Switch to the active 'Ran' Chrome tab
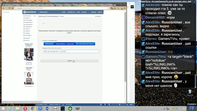This screenshot has height=111, width=197. click(83, 5)
